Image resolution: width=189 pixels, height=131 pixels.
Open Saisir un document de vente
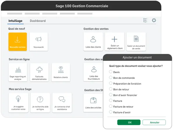[136, 41]
